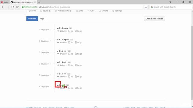Click Draft a new release

point(154,19)
